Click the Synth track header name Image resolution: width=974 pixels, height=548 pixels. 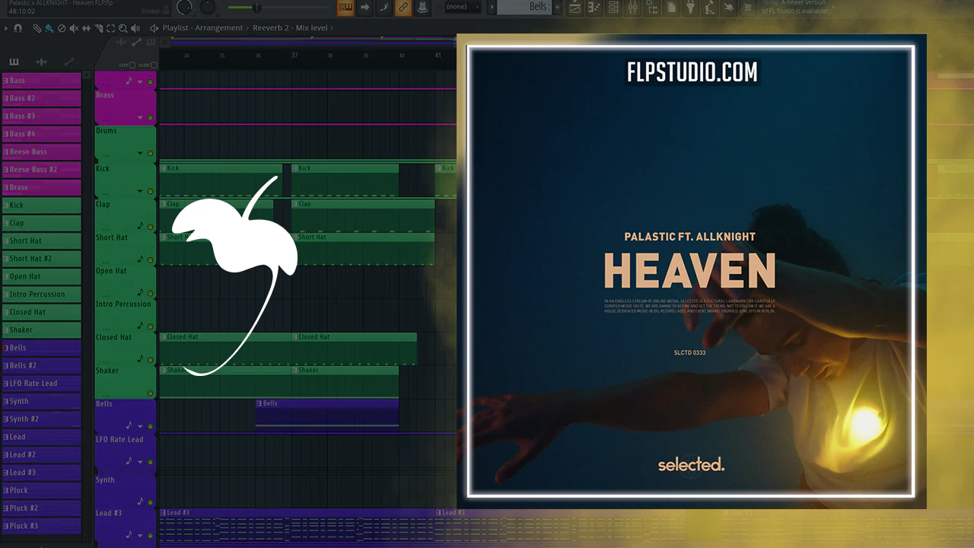click(x=105, y=480)
